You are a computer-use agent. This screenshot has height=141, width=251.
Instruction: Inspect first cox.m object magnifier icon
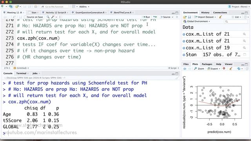tap(244, 34)
